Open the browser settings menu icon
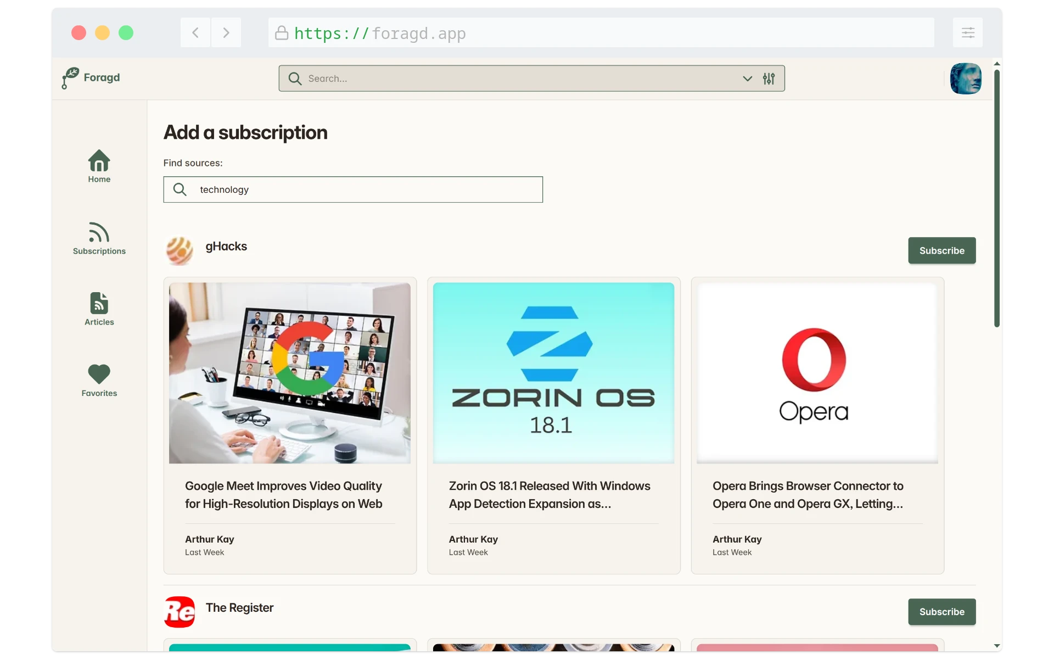Viewport: 1054px width, 659px height. pyautogui.click(x=968, y=32)
